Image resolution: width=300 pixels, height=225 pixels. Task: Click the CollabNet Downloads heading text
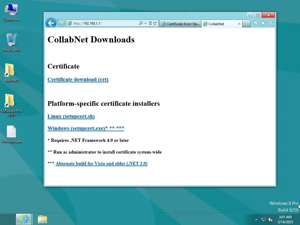point(91,40)
